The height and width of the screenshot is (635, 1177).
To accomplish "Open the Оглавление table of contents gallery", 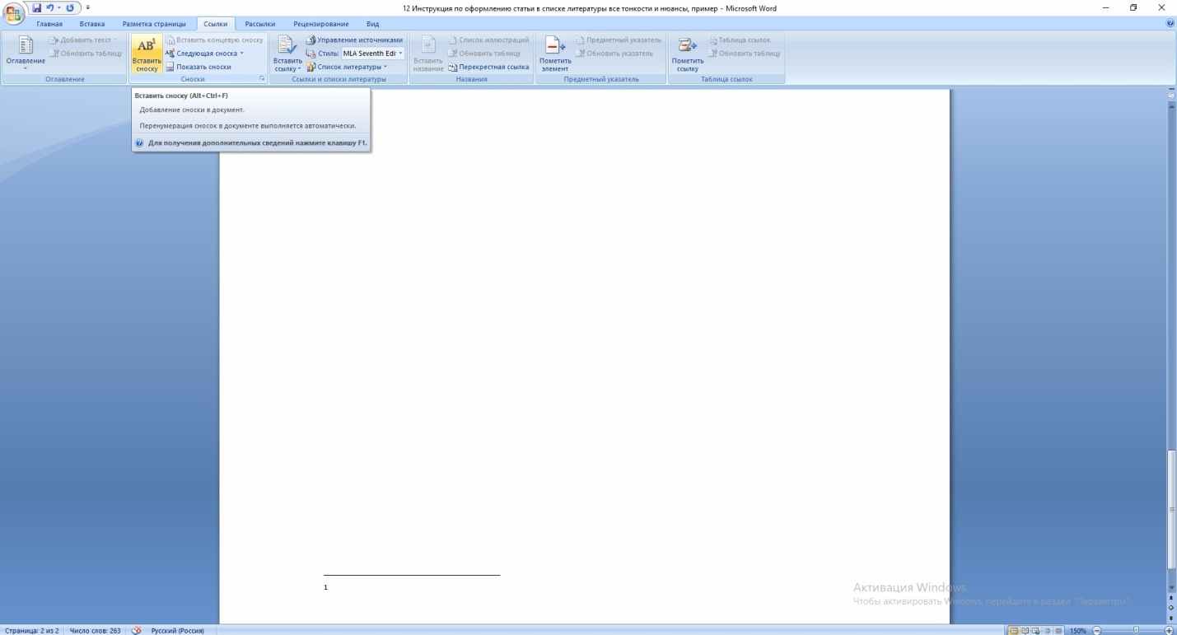I will tap(25, 54).
